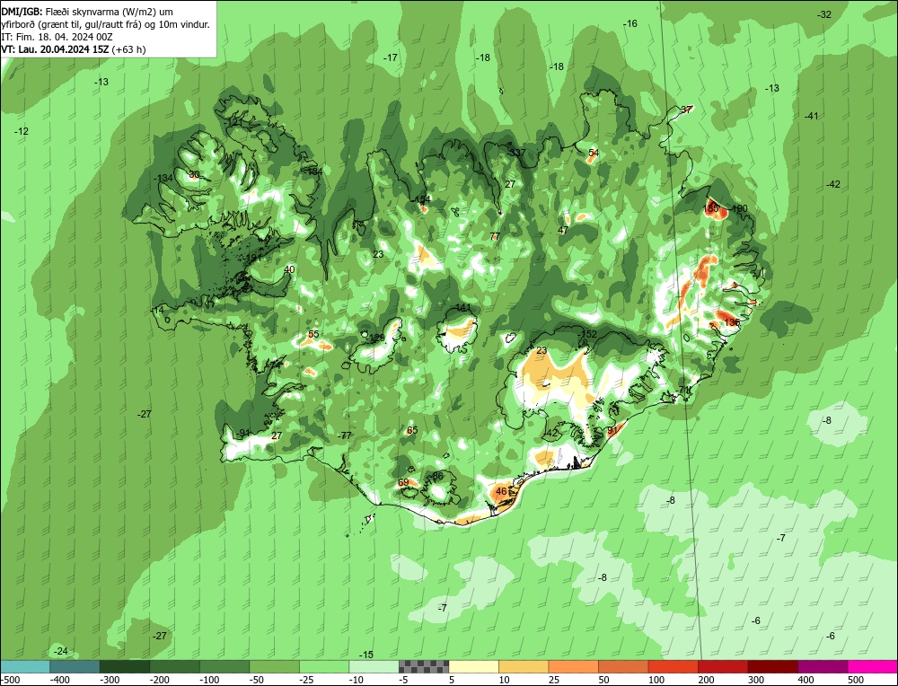Click the '54' value on the map
Image resolution: width=898 pixels, height=686 pixels.
[x=594, y=153]
